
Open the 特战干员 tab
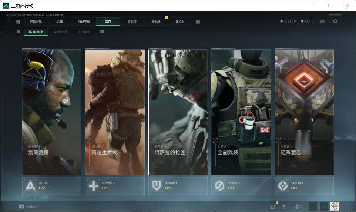coord(84,21)
